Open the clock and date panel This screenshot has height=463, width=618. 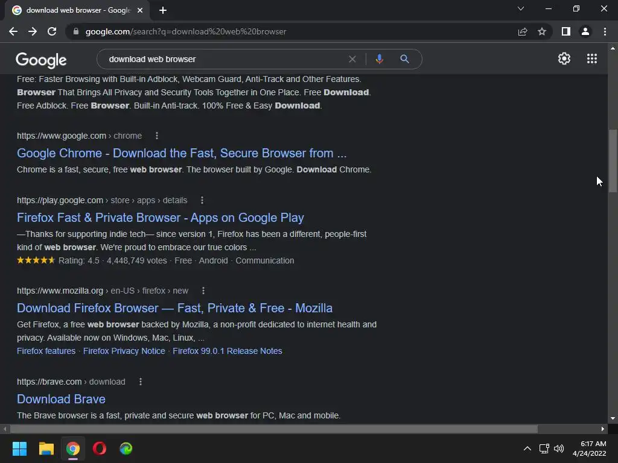(589, 449)
